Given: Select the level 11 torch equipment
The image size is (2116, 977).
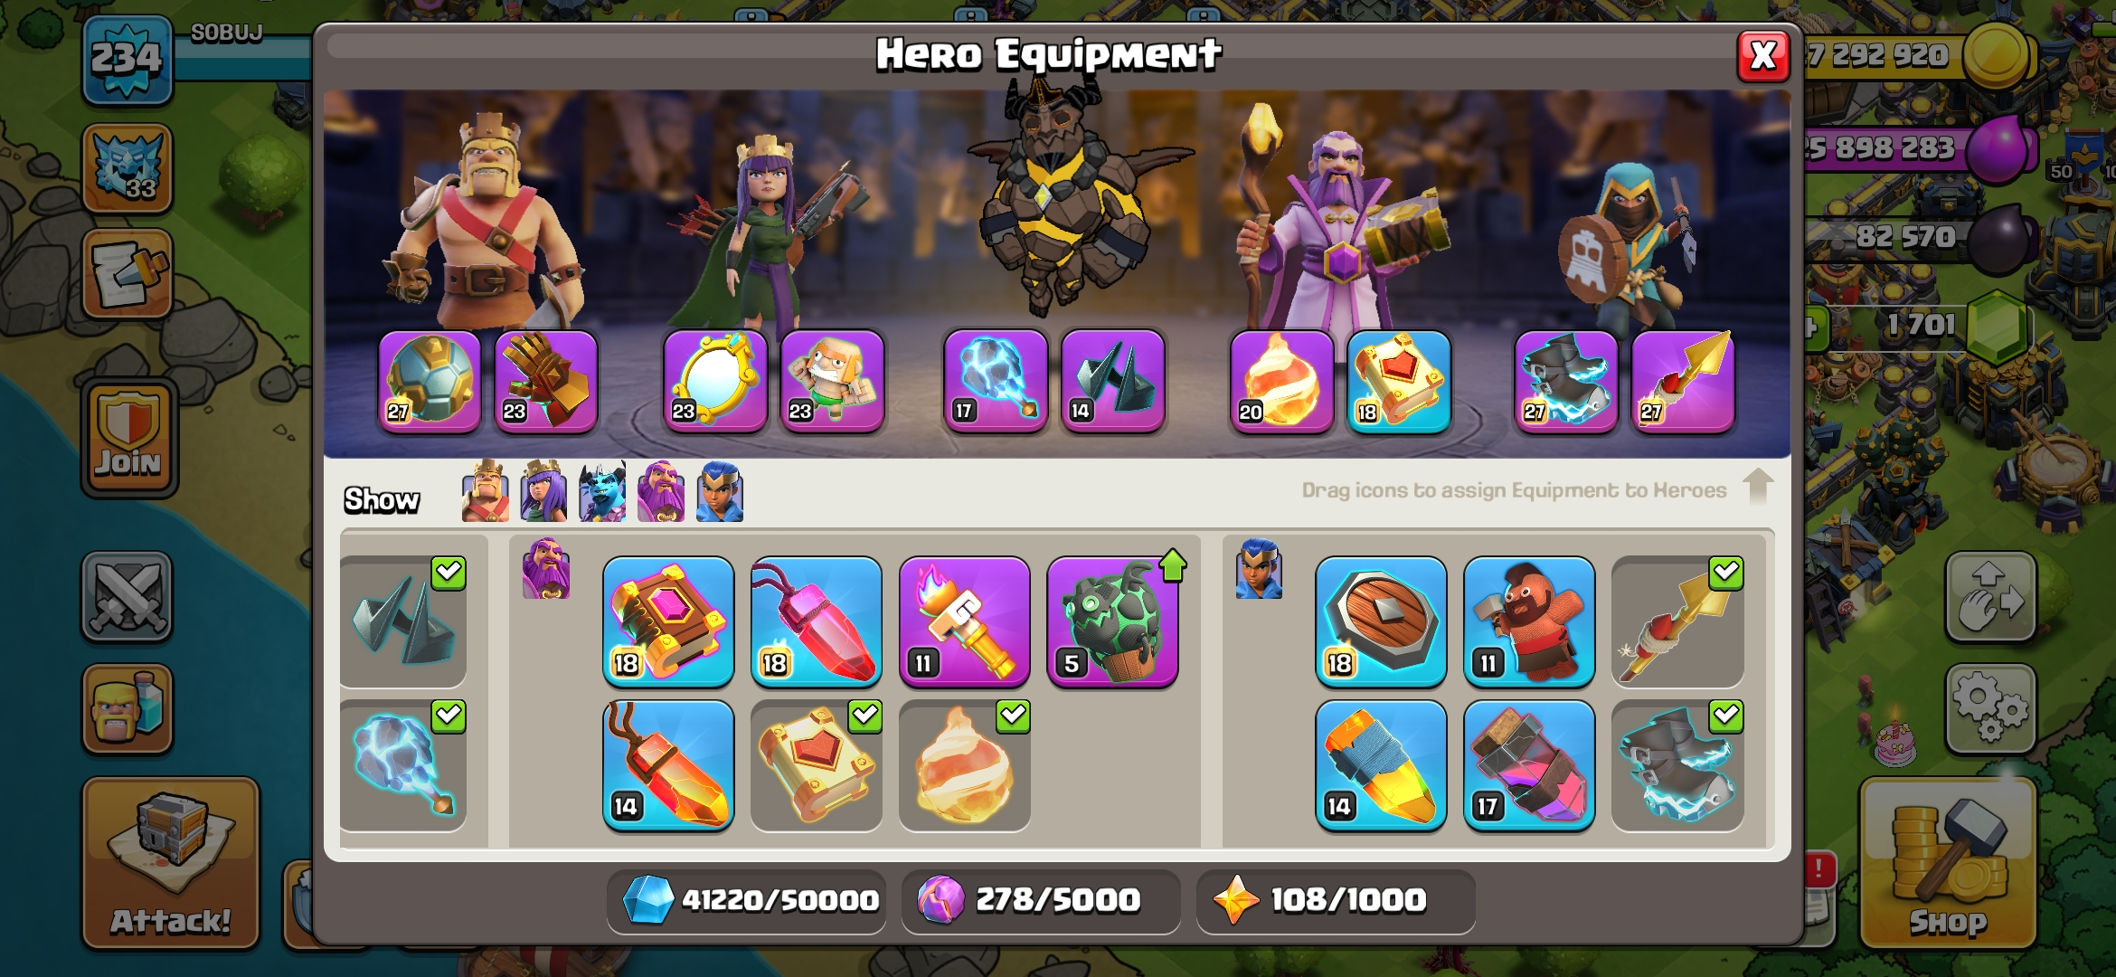Looking at the screenshot, I should click(964, 621).
